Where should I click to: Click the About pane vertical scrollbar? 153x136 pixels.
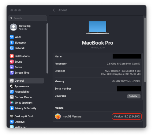pyautogui.click(x=145, y=50)
